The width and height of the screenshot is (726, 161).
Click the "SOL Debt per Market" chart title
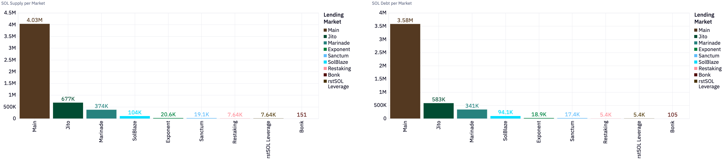coord(391,3)
